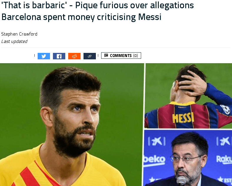Viewport: 232px width, 186px height.
Task: Click the speech bubble icon beside COMMENTS
Action: [x=106, y=56]
